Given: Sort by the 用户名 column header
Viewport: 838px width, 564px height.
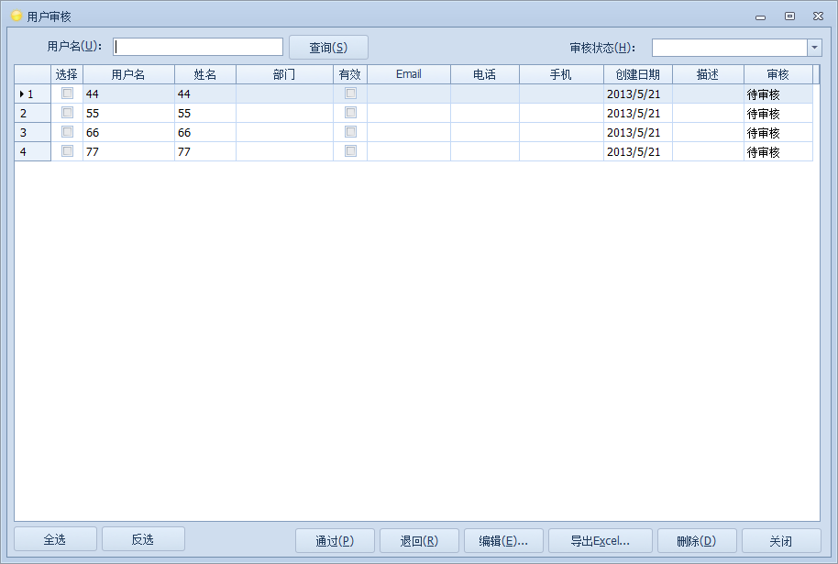Looking at the screenshot, I should [128, 74].
